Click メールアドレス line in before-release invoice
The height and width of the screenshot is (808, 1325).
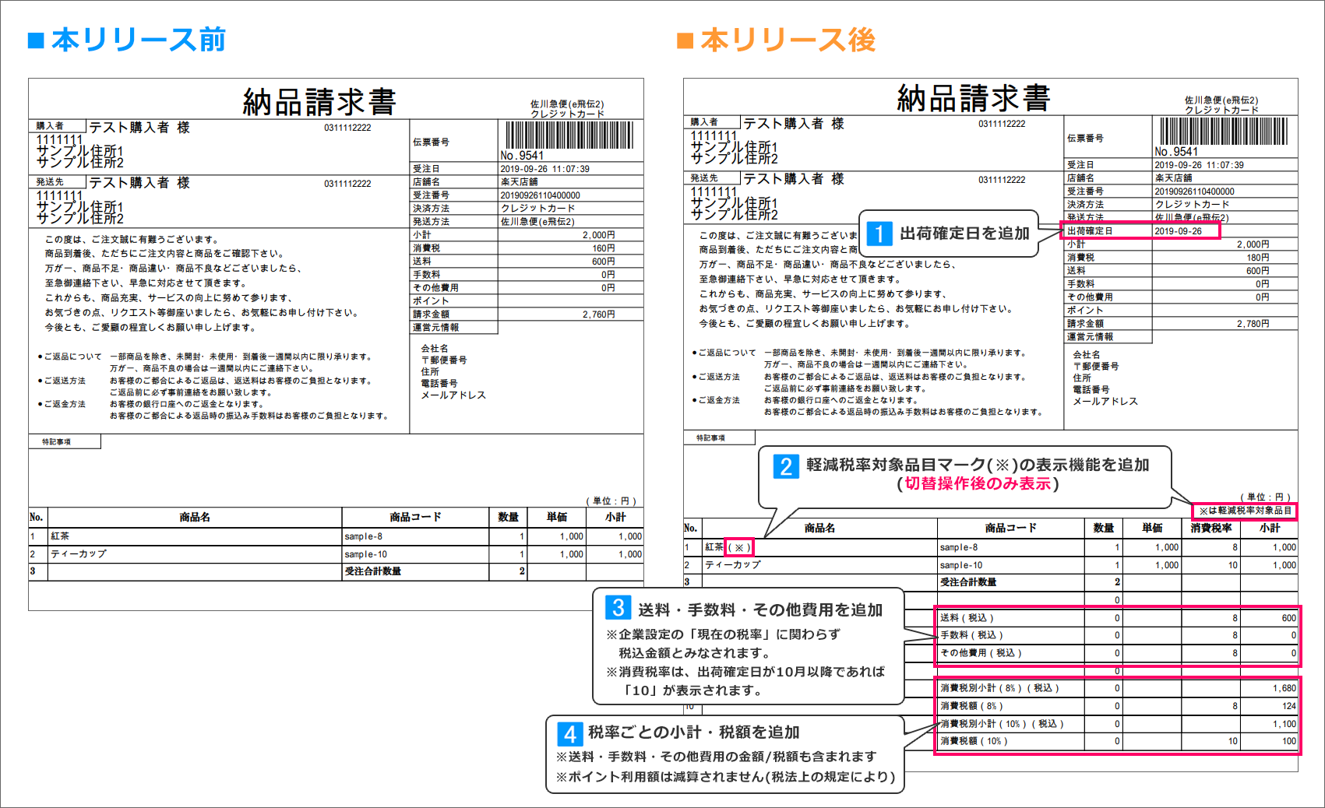[453, 395]
